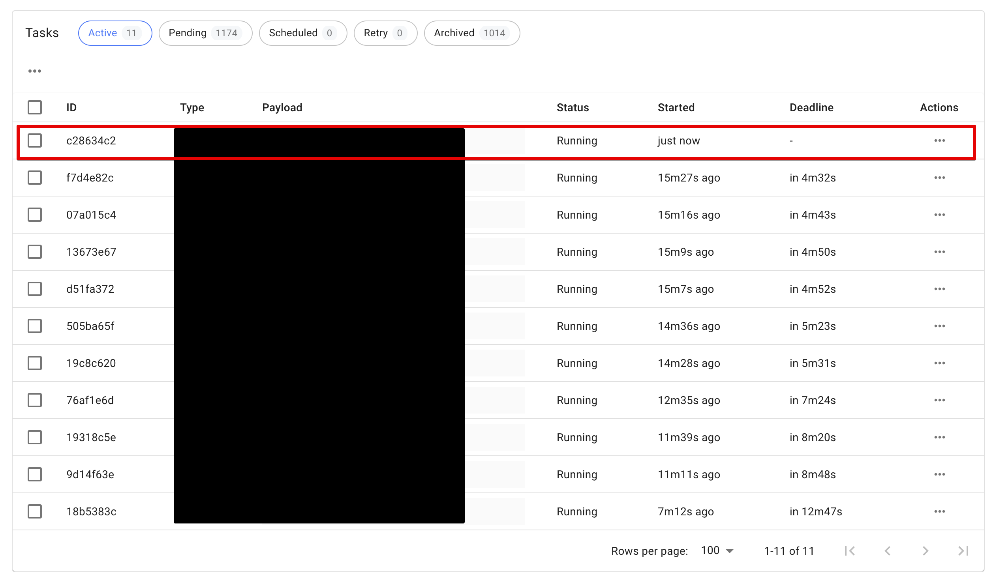
Task: Go to the first page using pagination
Action: click(850, 550)
